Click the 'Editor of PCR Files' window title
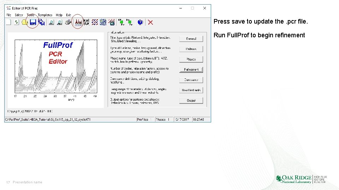This screenshot has height=190, width=339. (x=25, y=8)
